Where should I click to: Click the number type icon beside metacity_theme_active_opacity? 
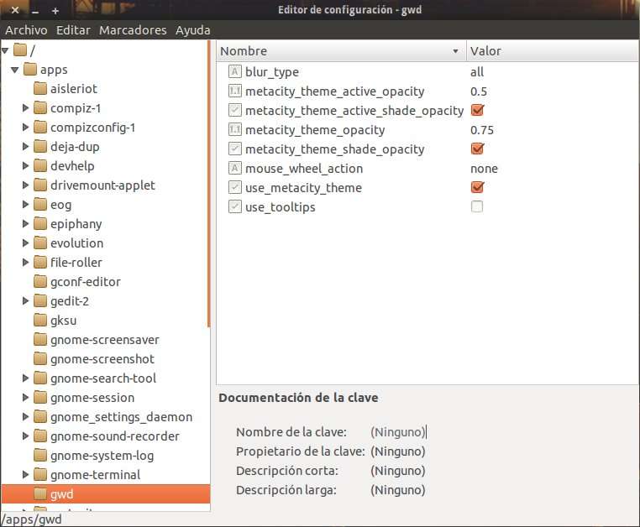pos(235,91)
